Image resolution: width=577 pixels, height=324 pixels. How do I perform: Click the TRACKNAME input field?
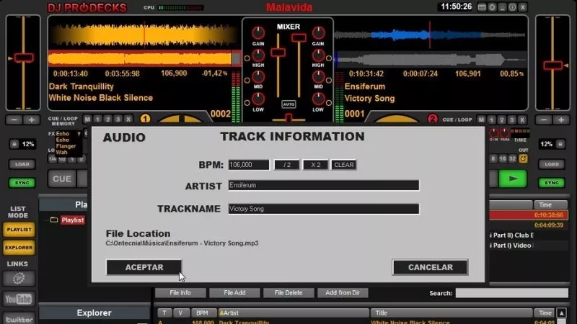pyautogui.click(x=323, y=209)
